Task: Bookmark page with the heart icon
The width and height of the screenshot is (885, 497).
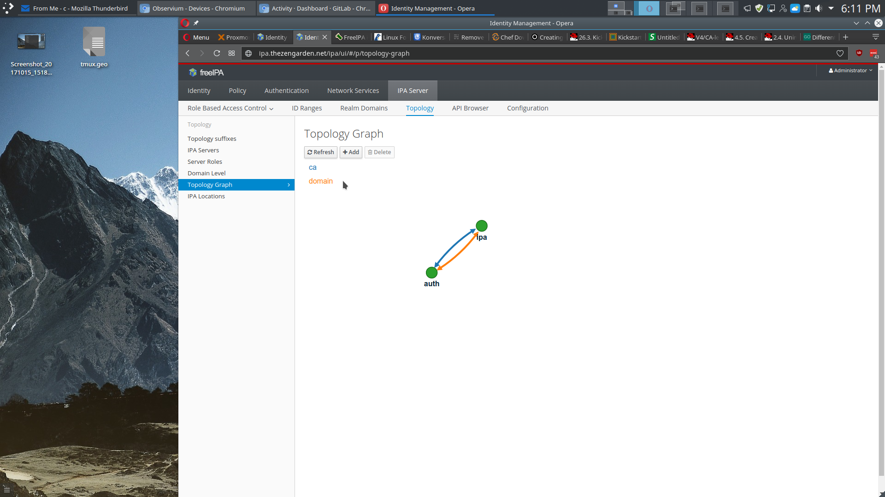Action: pos(840,53)
